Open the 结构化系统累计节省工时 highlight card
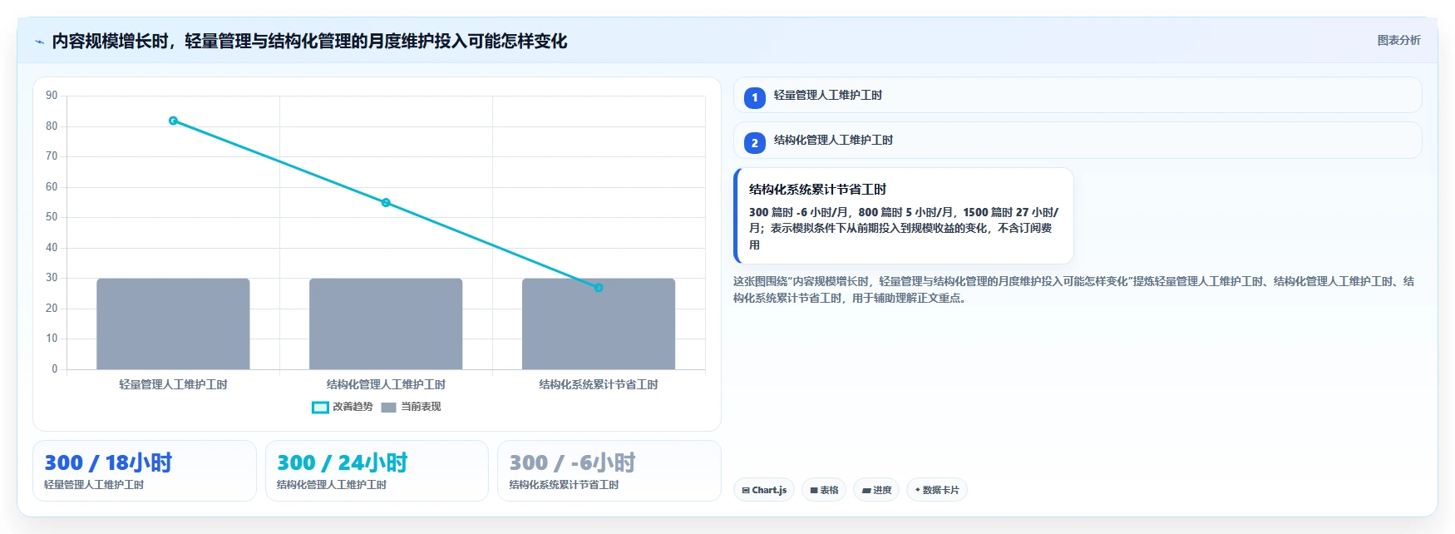1455x534 pixels. click(x=904, y=216)
